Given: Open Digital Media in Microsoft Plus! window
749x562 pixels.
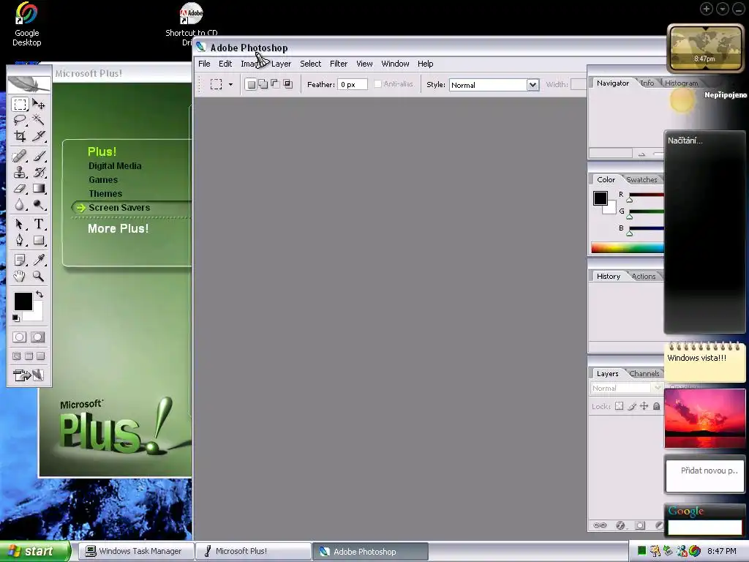Looking at the screenshot, I should [115, 166].
